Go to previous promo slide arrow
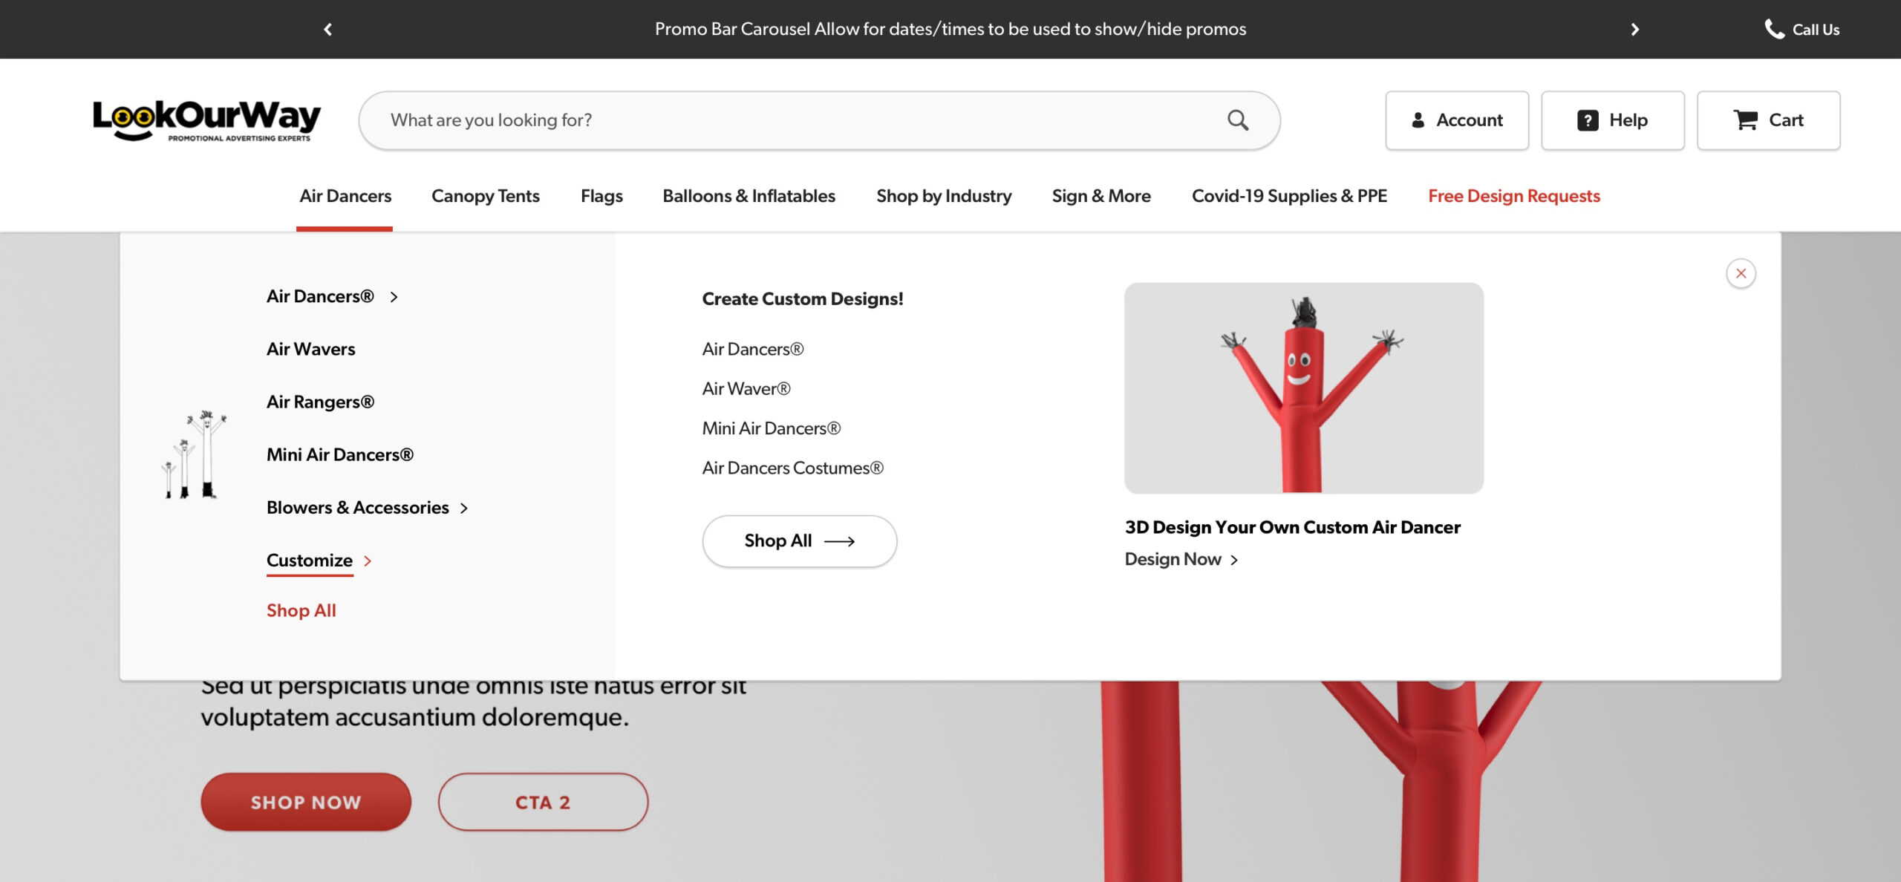The image size is (1901, 882). 327,30
